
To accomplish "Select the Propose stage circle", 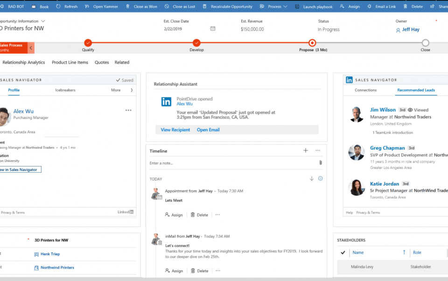I will 312,43.
